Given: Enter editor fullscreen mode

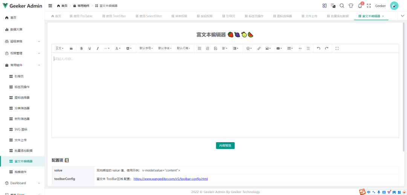Looking at the screenshot, I should (x=337, y=48).
